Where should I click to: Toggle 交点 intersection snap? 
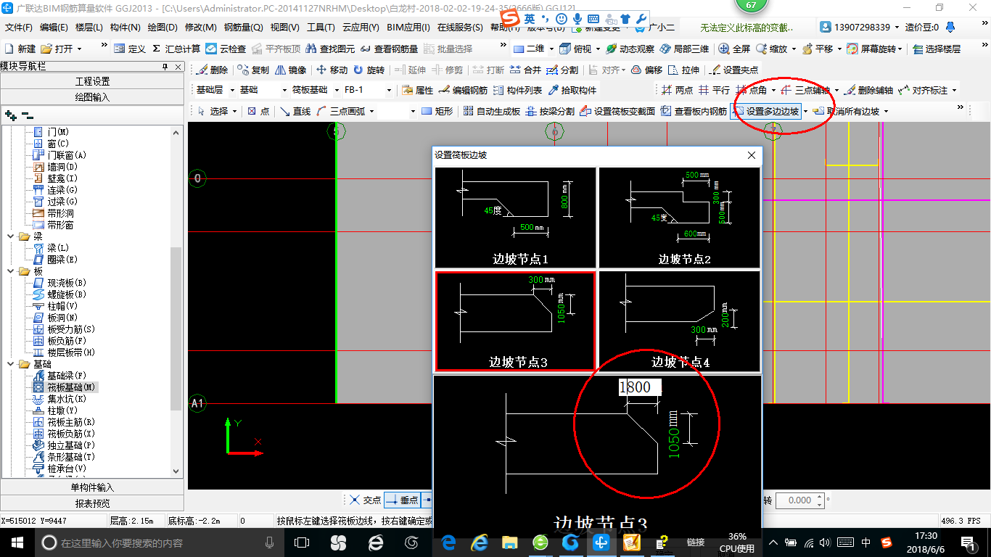tap(365, 500)
